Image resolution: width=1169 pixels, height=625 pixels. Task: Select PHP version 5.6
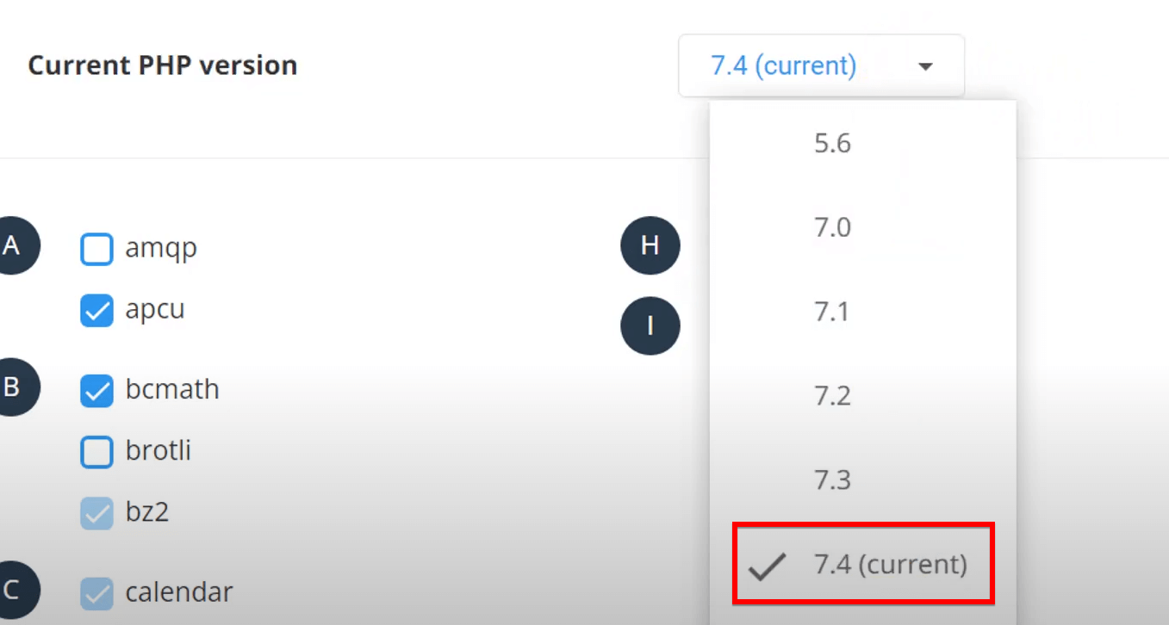pos(832,143)
